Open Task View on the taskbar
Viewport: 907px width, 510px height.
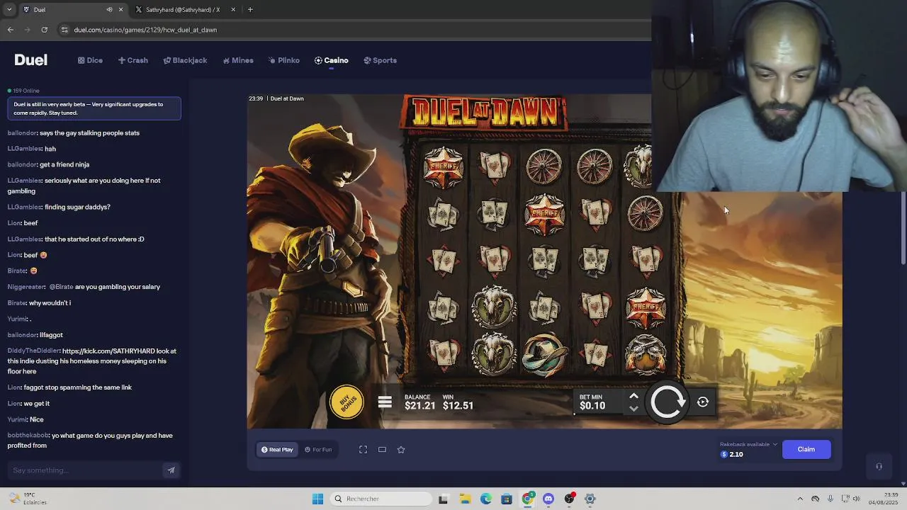click(x=443, y=499)
